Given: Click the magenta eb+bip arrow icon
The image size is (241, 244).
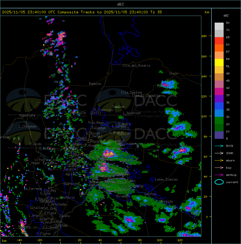Looking at the screenshot, I should 219,175.
